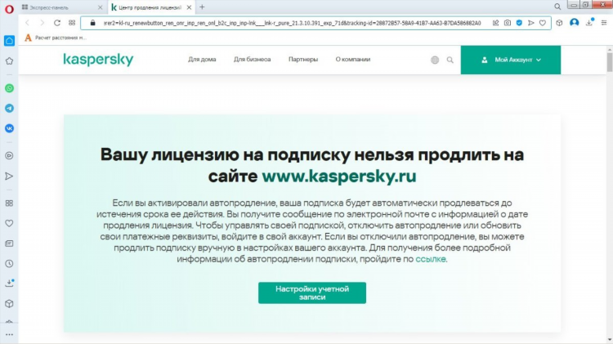Viewport: 613px width, 344px height.
Task: Open bookmarks star in sidebar
Action: tap(9, 61)
